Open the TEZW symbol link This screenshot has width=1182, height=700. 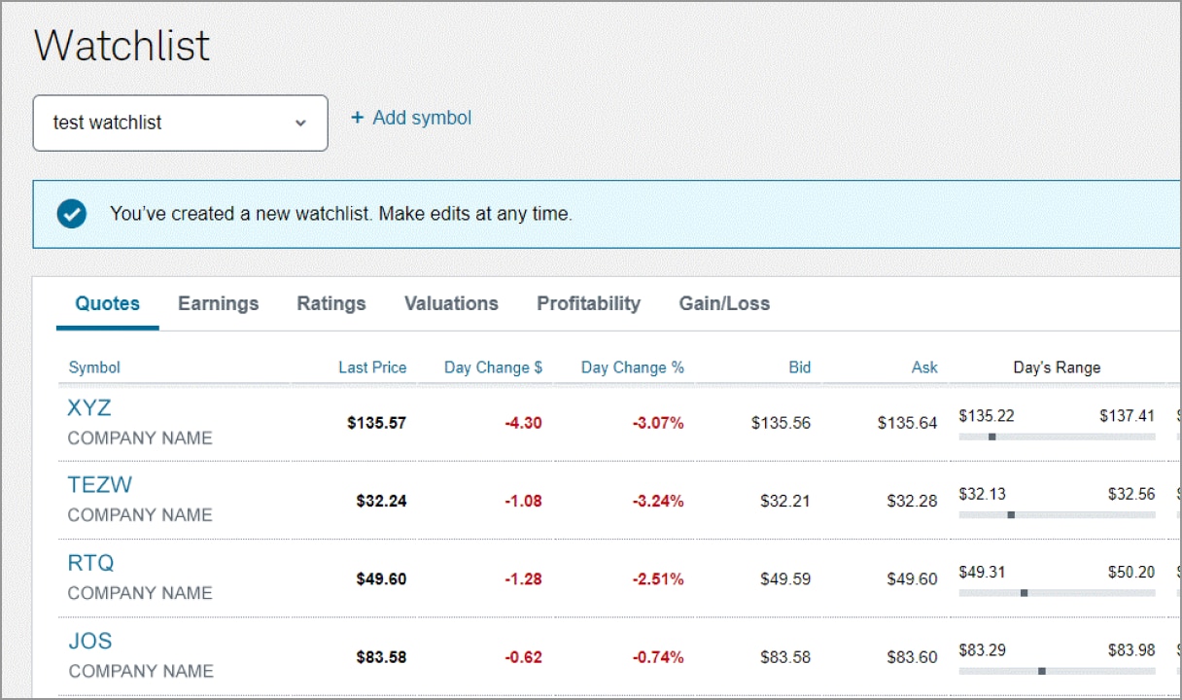(x=99, y=485)
